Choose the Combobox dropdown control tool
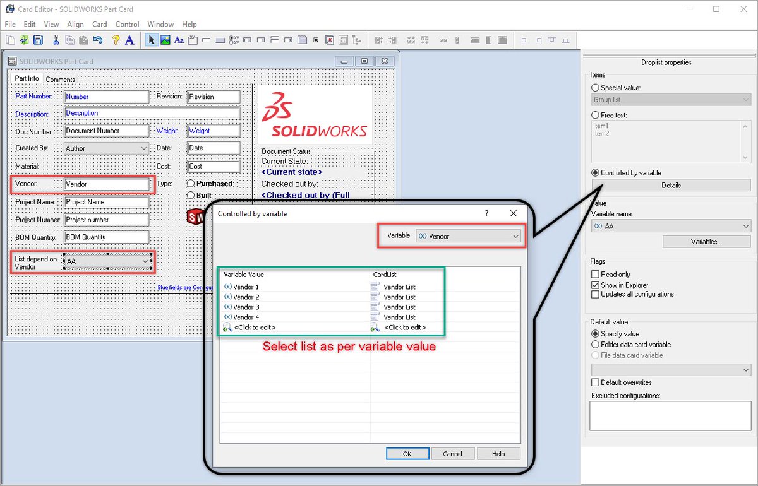The height and width of the screenshot is (486, 758). pos(248,40)
